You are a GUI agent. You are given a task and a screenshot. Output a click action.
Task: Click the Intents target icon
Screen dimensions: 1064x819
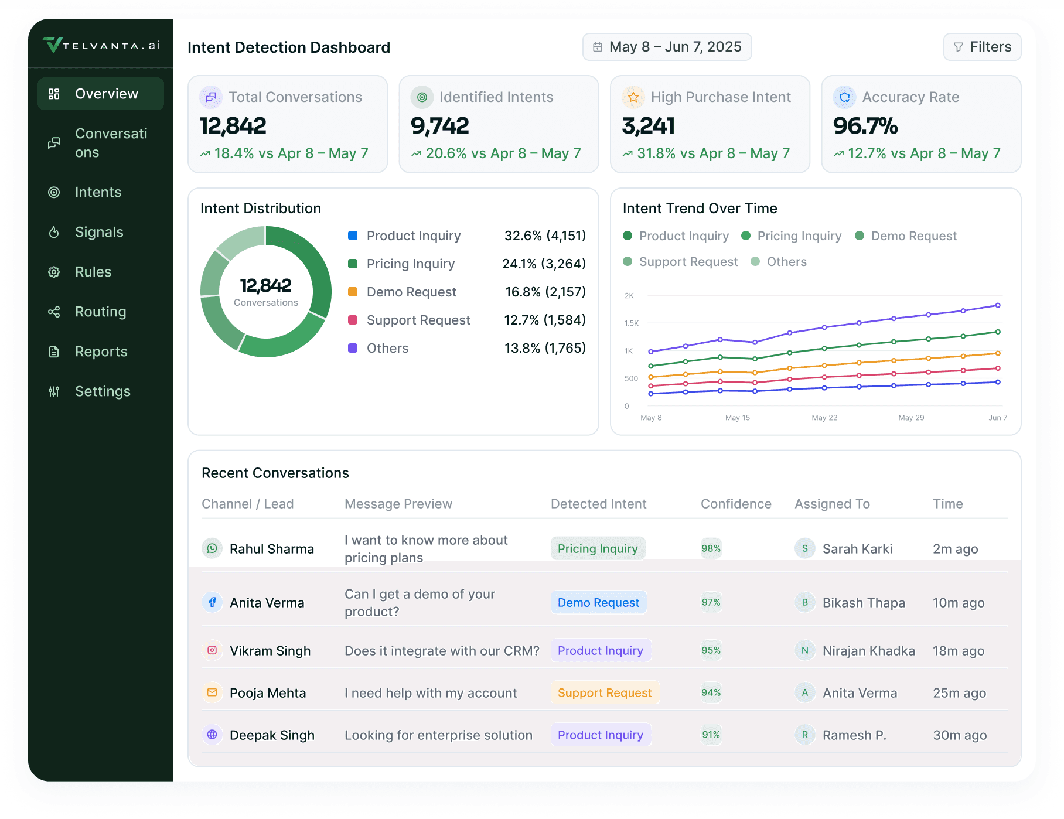pos(54,192)
